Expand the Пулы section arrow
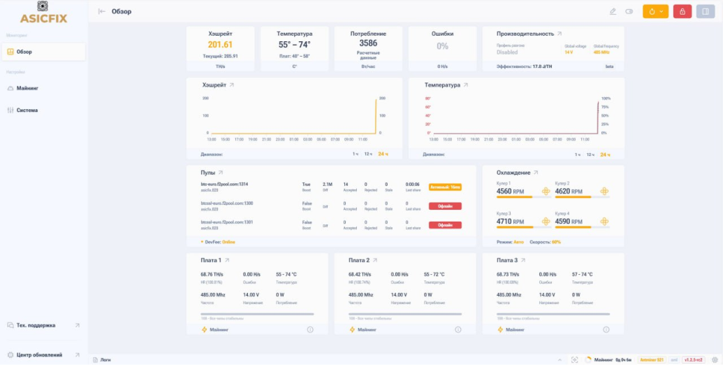723x365 pixels. coord(221,173)
